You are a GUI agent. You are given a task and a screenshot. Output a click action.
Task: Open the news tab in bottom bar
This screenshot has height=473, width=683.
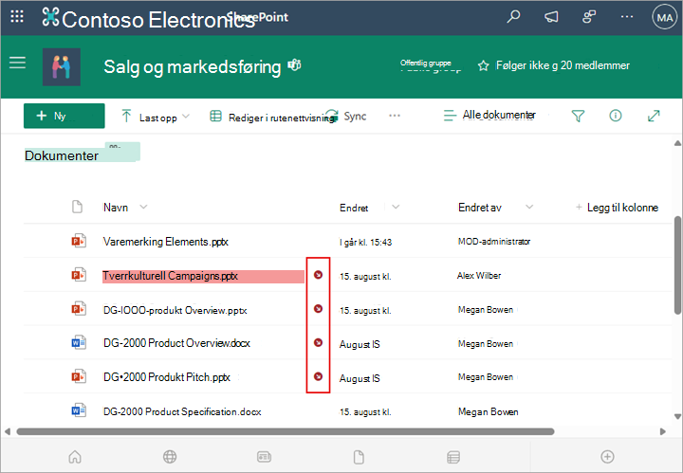click(x=265, y=457)
